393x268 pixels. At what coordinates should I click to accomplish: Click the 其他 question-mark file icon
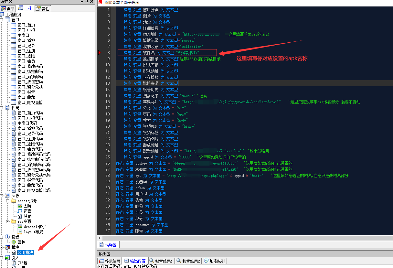tap(20, 216)
